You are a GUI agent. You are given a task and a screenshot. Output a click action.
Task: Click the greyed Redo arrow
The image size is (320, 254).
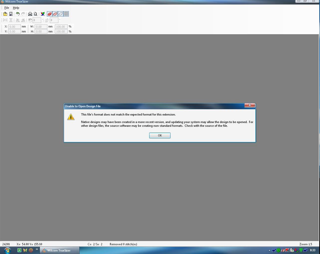(23, 14)
